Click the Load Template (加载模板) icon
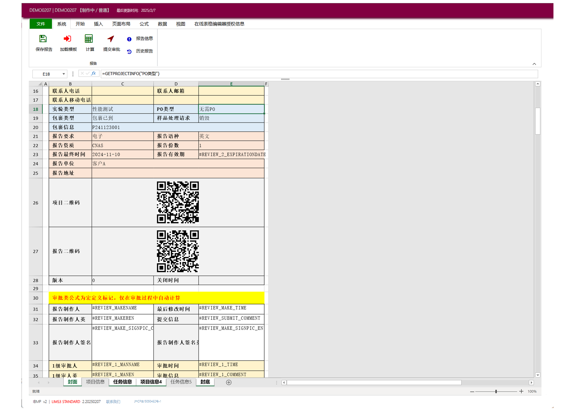Image resolution: width=575 pixels, height=411 pixels. pyautogui.click(x=67, y=39)
